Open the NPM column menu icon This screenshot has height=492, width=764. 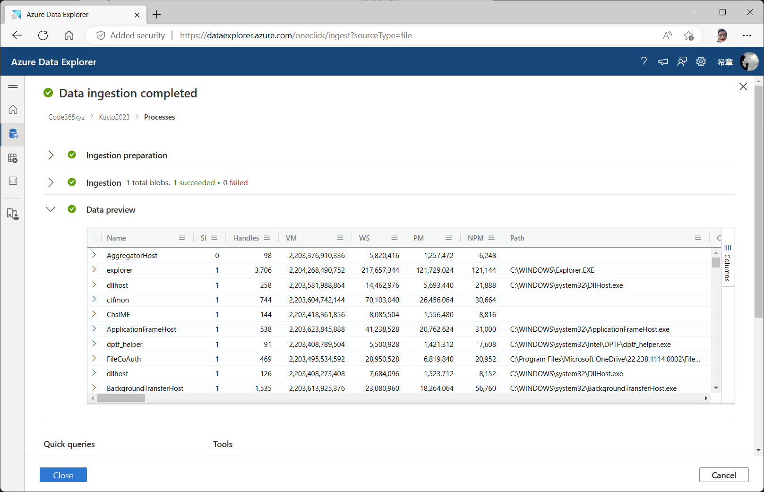(x=491, y=238)
